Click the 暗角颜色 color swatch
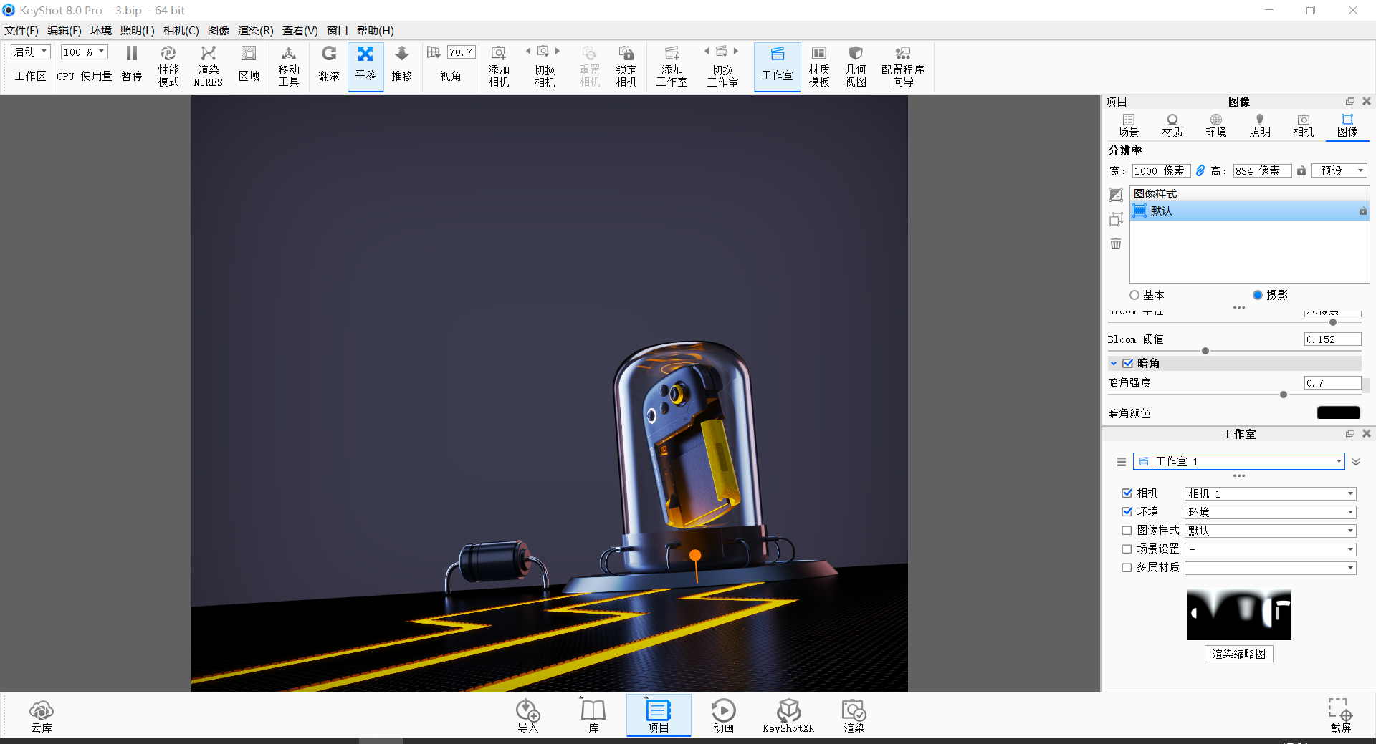Viewport: 1376px width, 744px height. coord(1337,412)
